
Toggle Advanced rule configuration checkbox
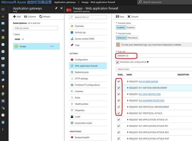click(118, 62)
